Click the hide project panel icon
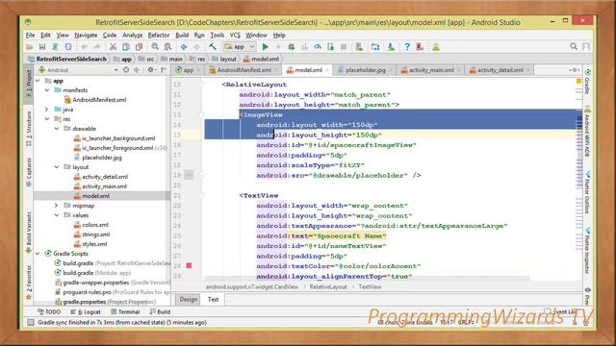Viewport: 616px width, 346px height. point(164,70)
